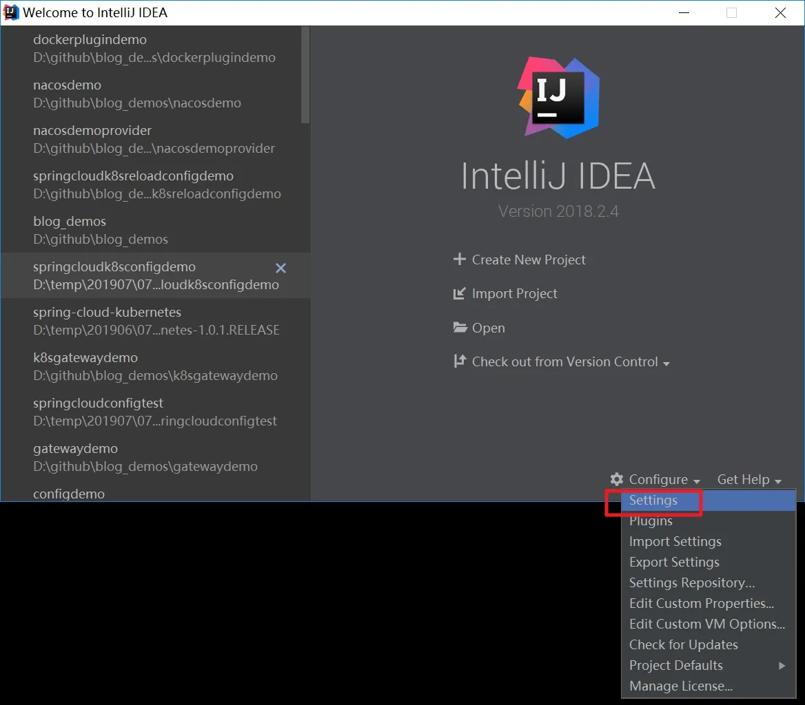
Task: Select Manage License... menu entry
Action: coord(709,686)
